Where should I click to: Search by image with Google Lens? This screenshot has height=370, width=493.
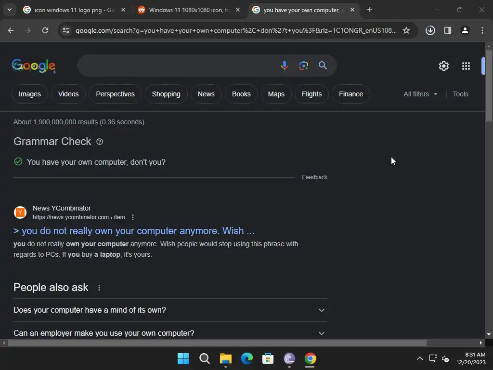tap(303, 66)
